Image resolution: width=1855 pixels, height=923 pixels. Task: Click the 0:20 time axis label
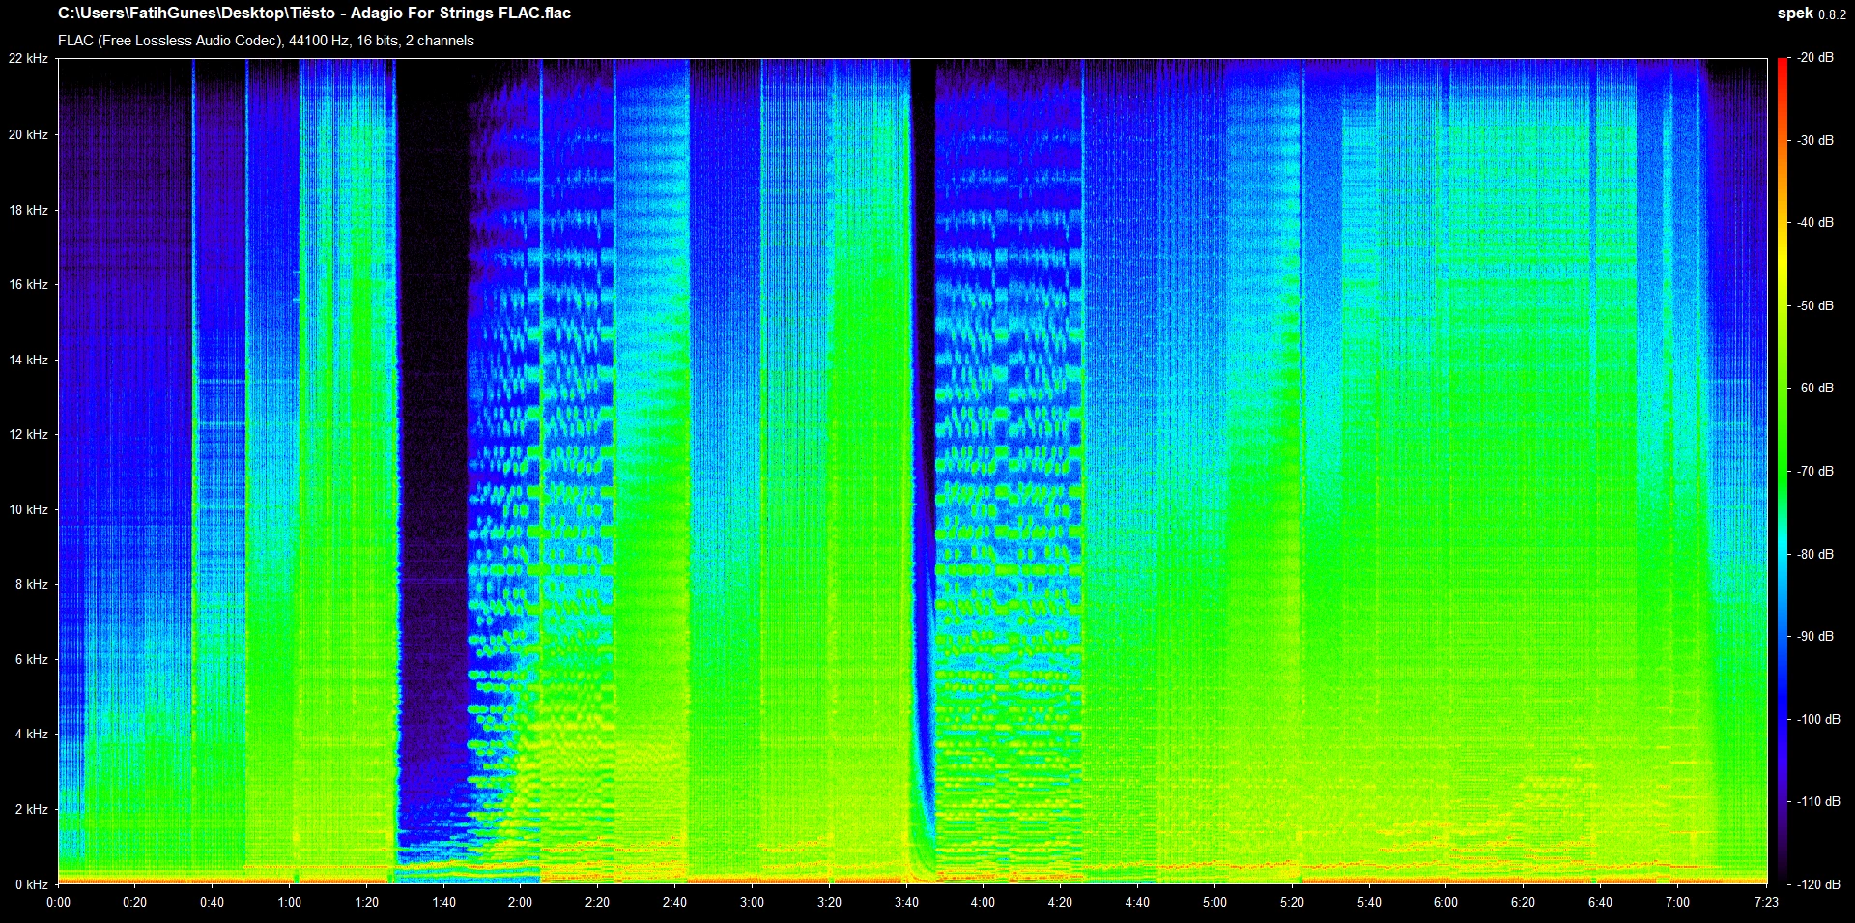135,903
